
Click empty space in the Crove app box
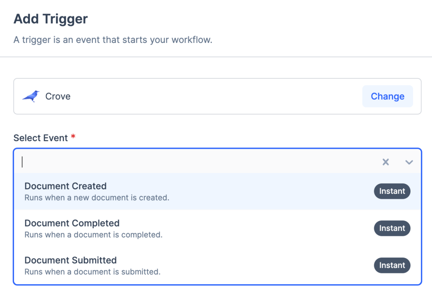coord(211,96)
